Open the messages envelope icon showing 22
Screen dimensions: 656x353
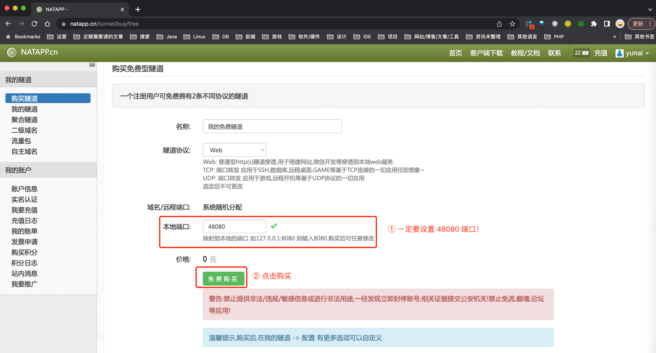tap(581, 53)
